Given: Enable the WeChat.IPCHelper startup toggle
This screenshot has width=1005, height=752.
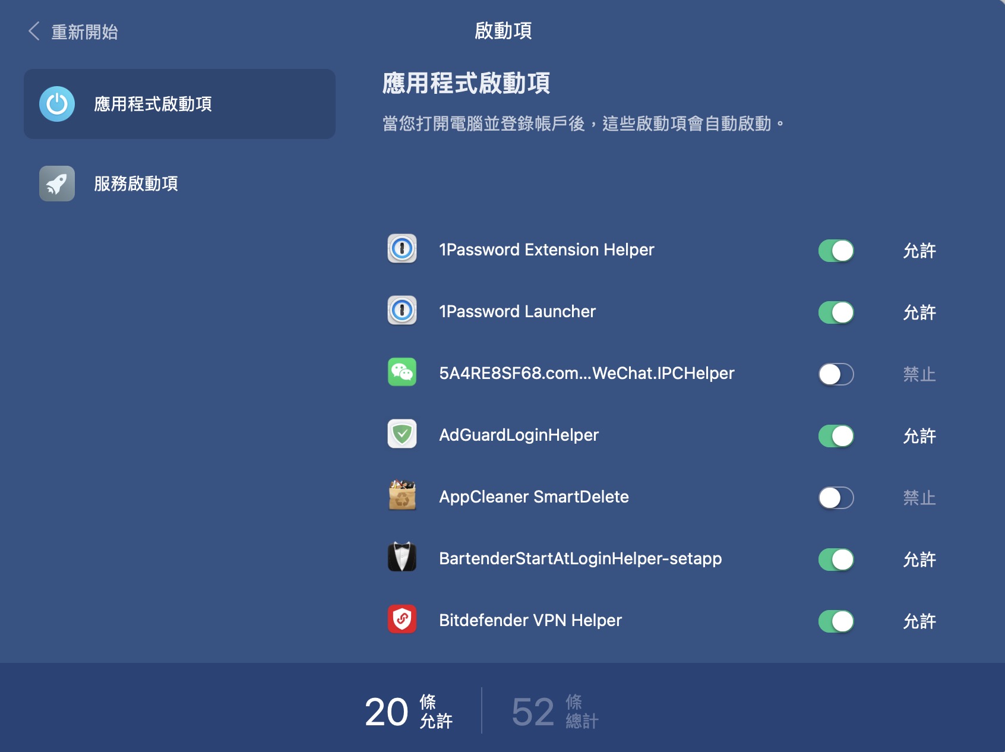Looking at the screenshot, I should pyautogui.click(x=836, y=374).
